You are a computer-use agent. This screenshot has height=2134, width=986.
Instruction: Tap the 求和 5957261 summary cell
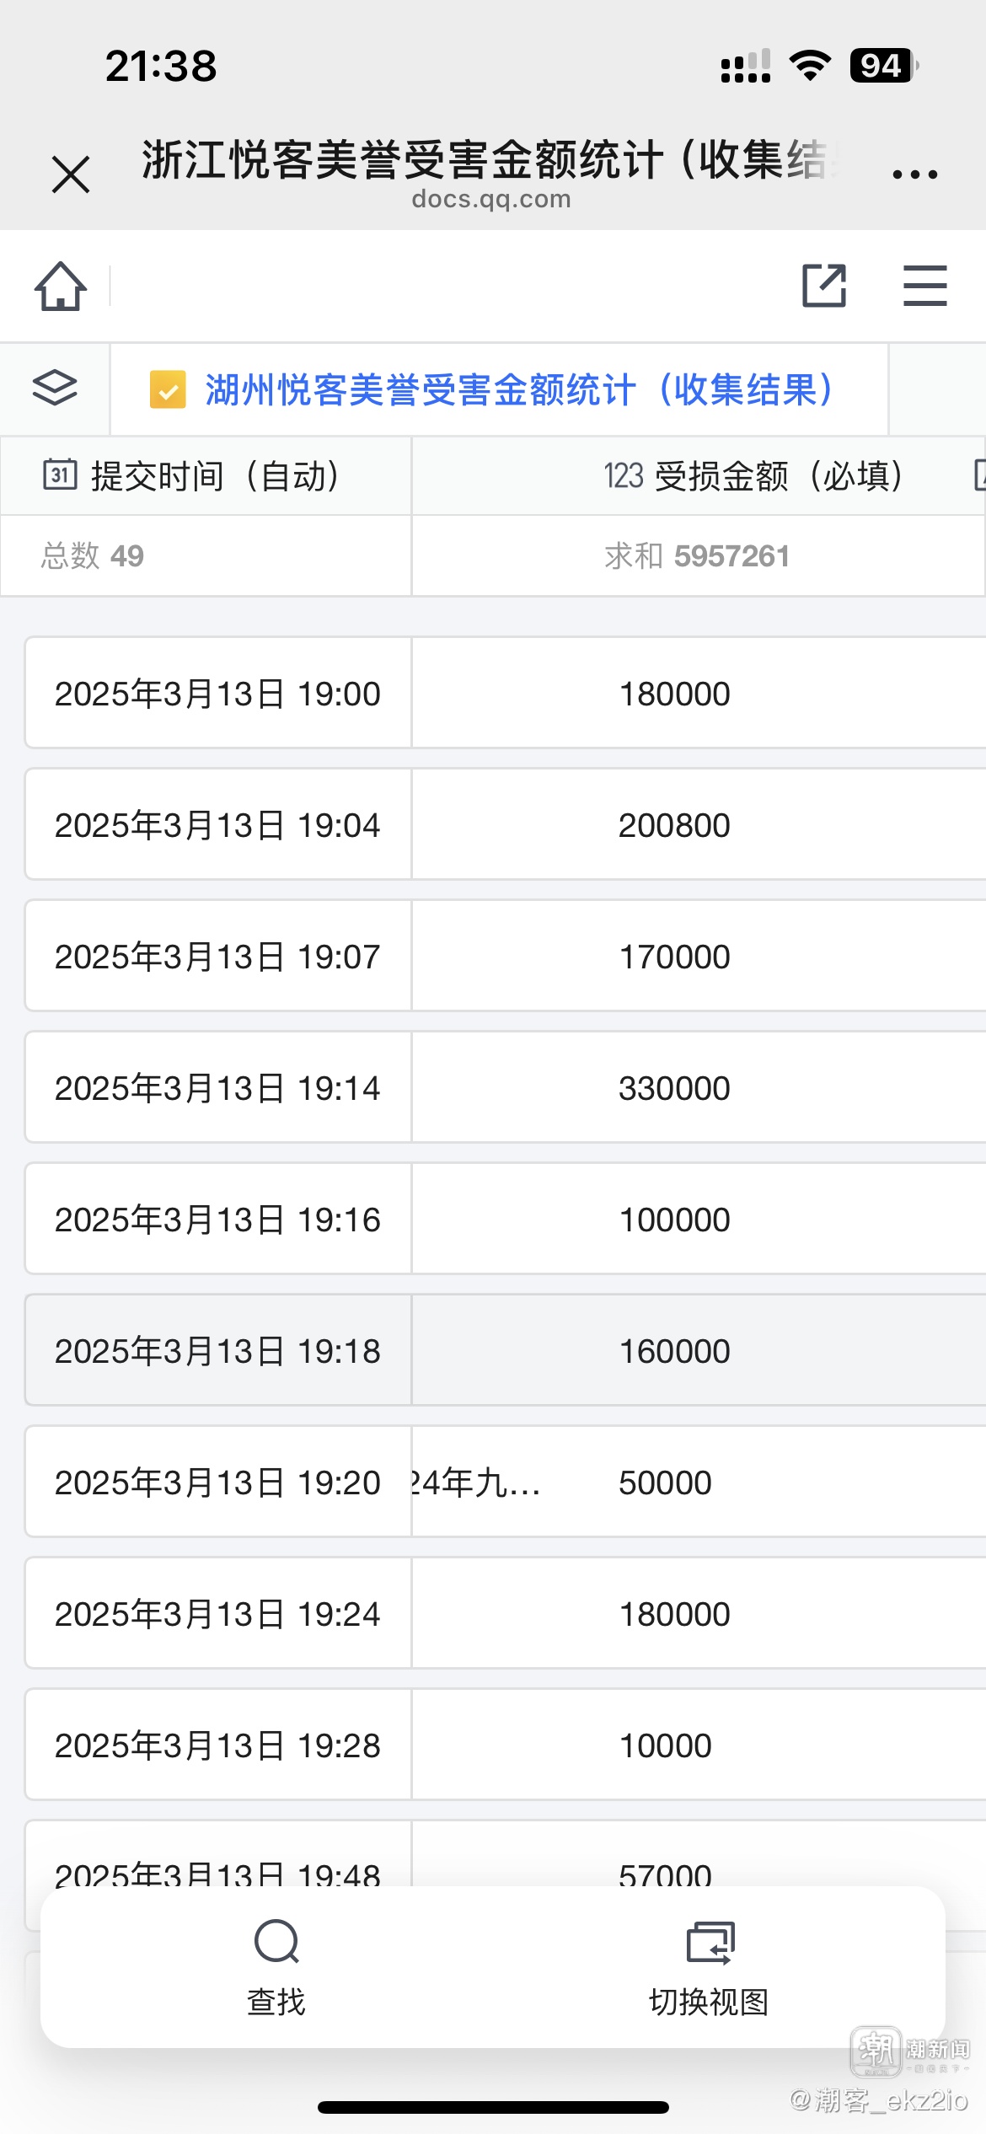(697, 556)
